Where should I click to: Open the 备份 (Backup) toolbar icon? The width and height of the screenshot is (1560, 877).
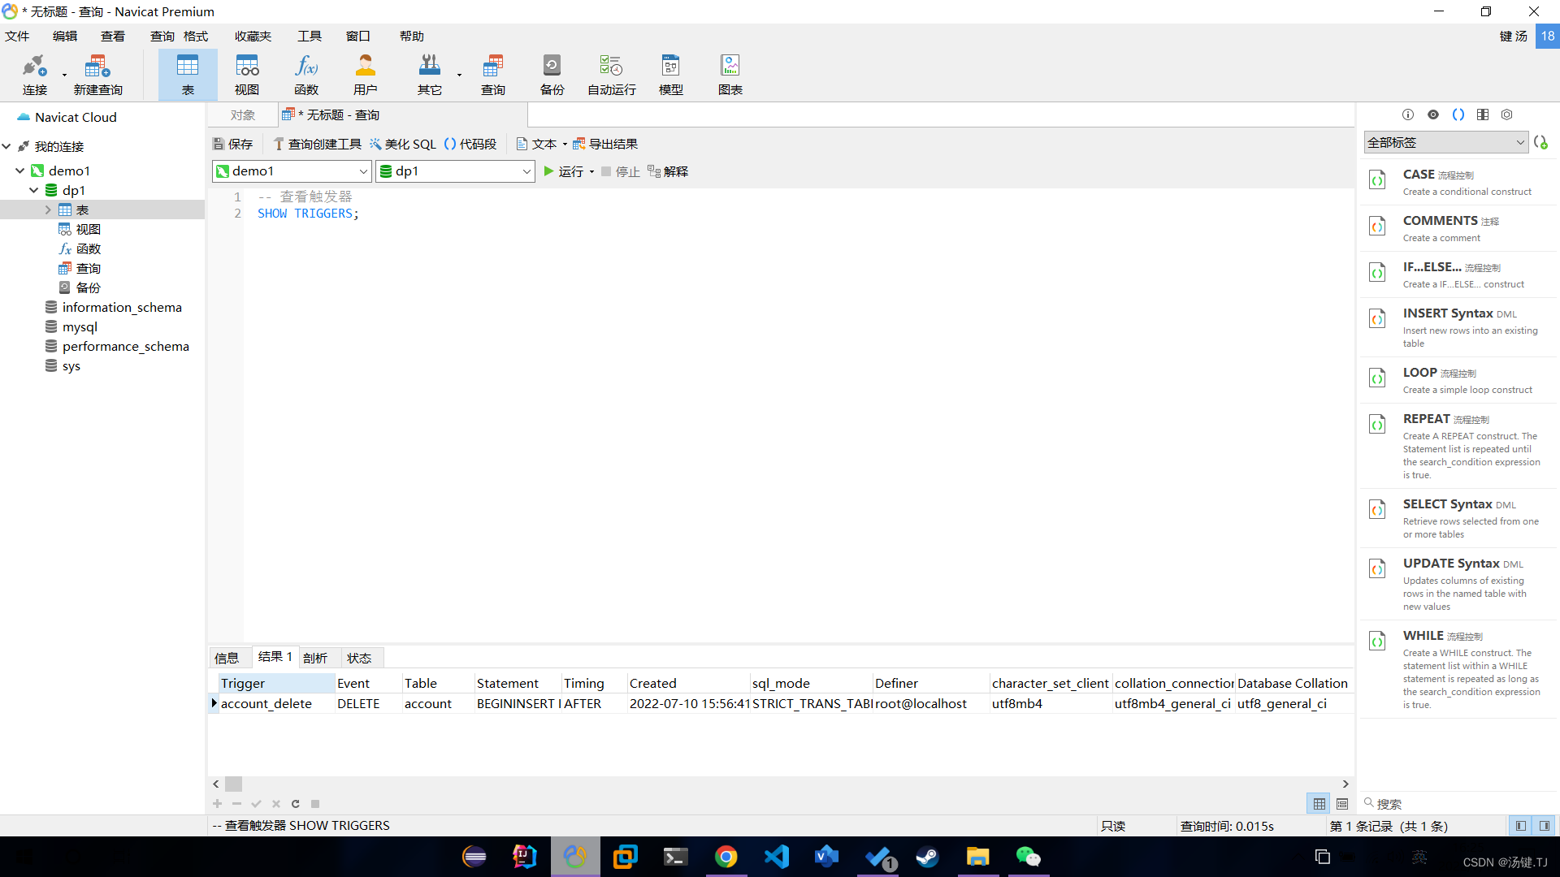(552, 74)
